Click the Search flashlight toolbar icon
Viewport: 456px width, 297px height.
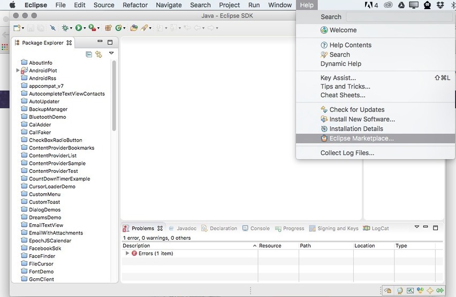coord(145,28)
